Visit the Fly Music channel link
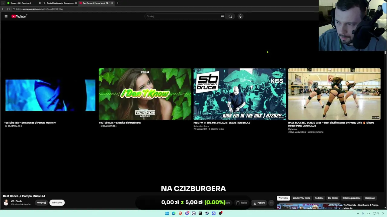 [293, 129]
